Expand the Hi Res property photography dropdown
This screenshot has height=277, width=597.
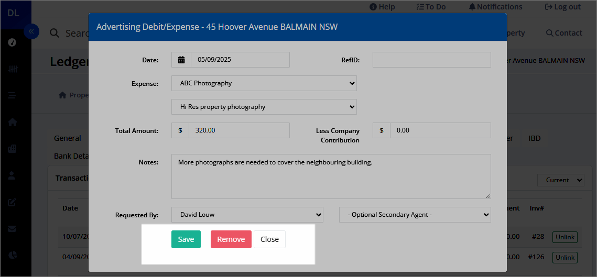click(x=264, y=107)
